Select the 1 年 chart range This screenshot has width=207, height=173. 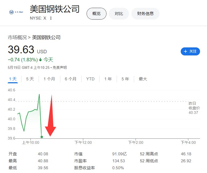(x=108, y=79)
